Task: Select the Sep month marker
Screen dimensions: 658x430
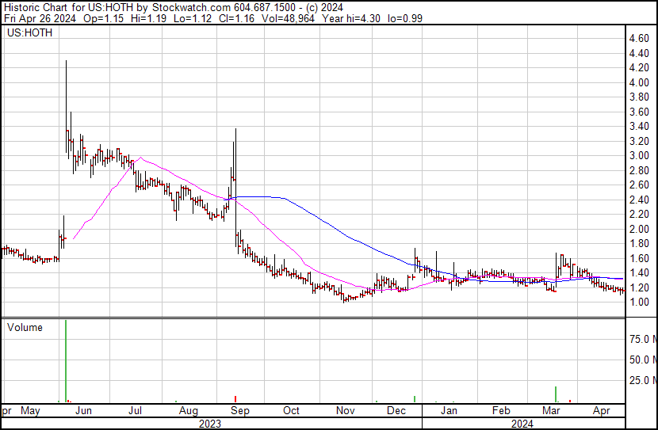Action: 240,411
